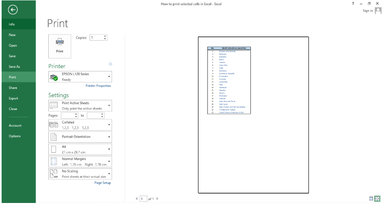386x205 pixels.
Task: Open Account in the sidebar
Action: (x=19, y=125)
